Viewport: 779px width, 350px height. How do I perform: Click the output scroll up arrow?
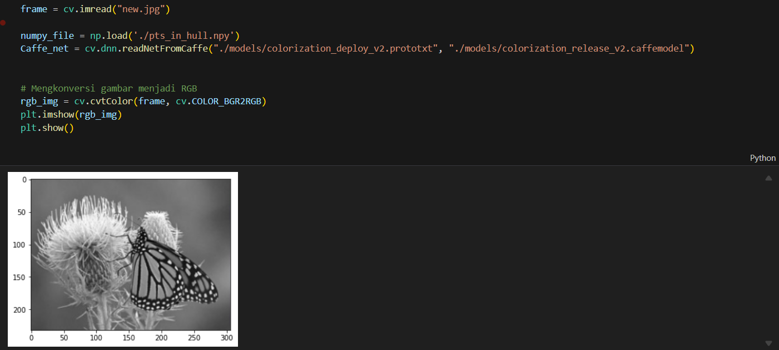[x=768, y=179]
